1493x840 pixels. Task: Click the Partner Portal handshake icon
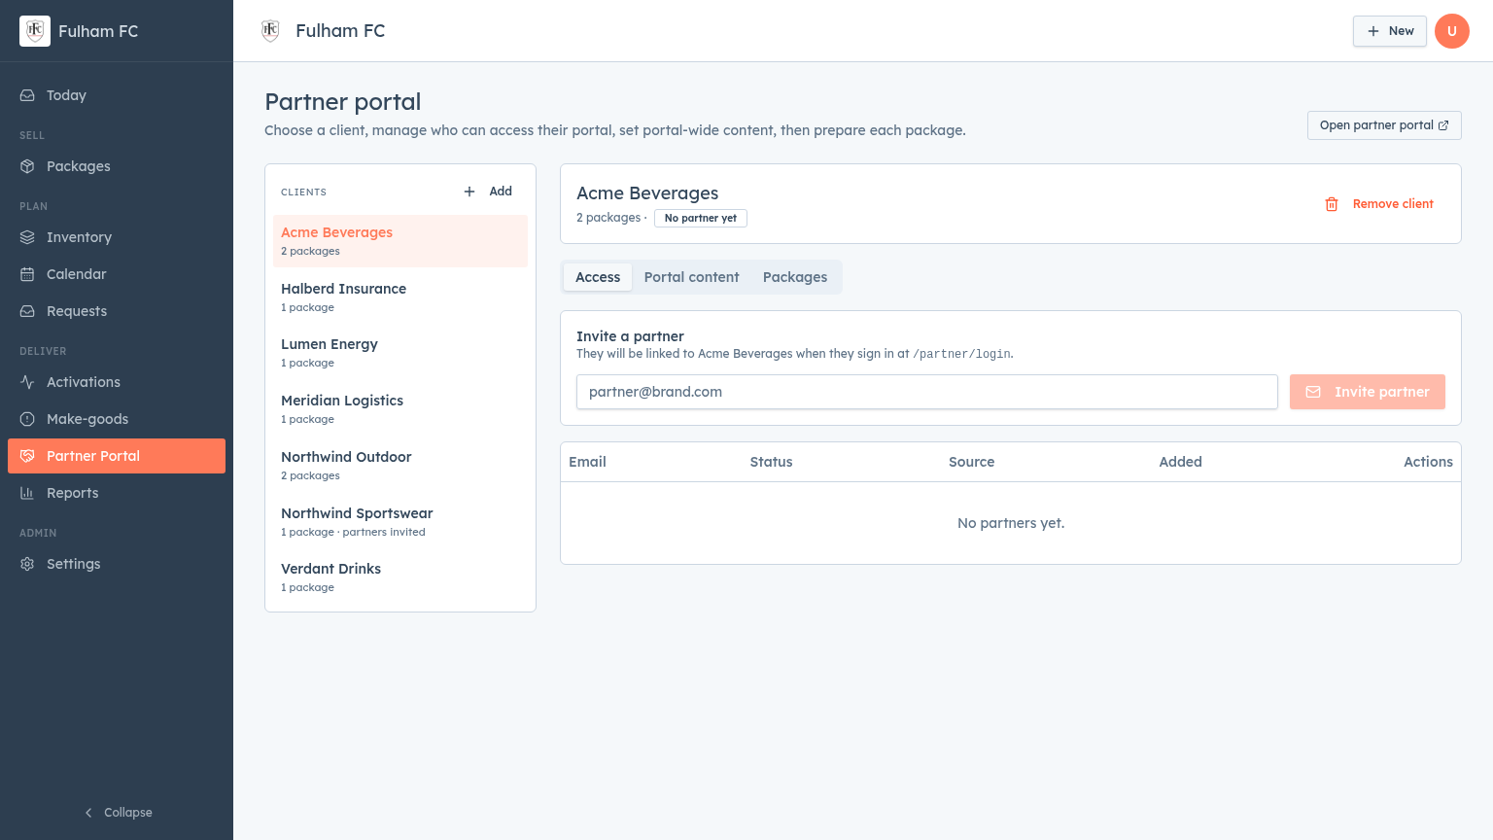tap(27, 456)
